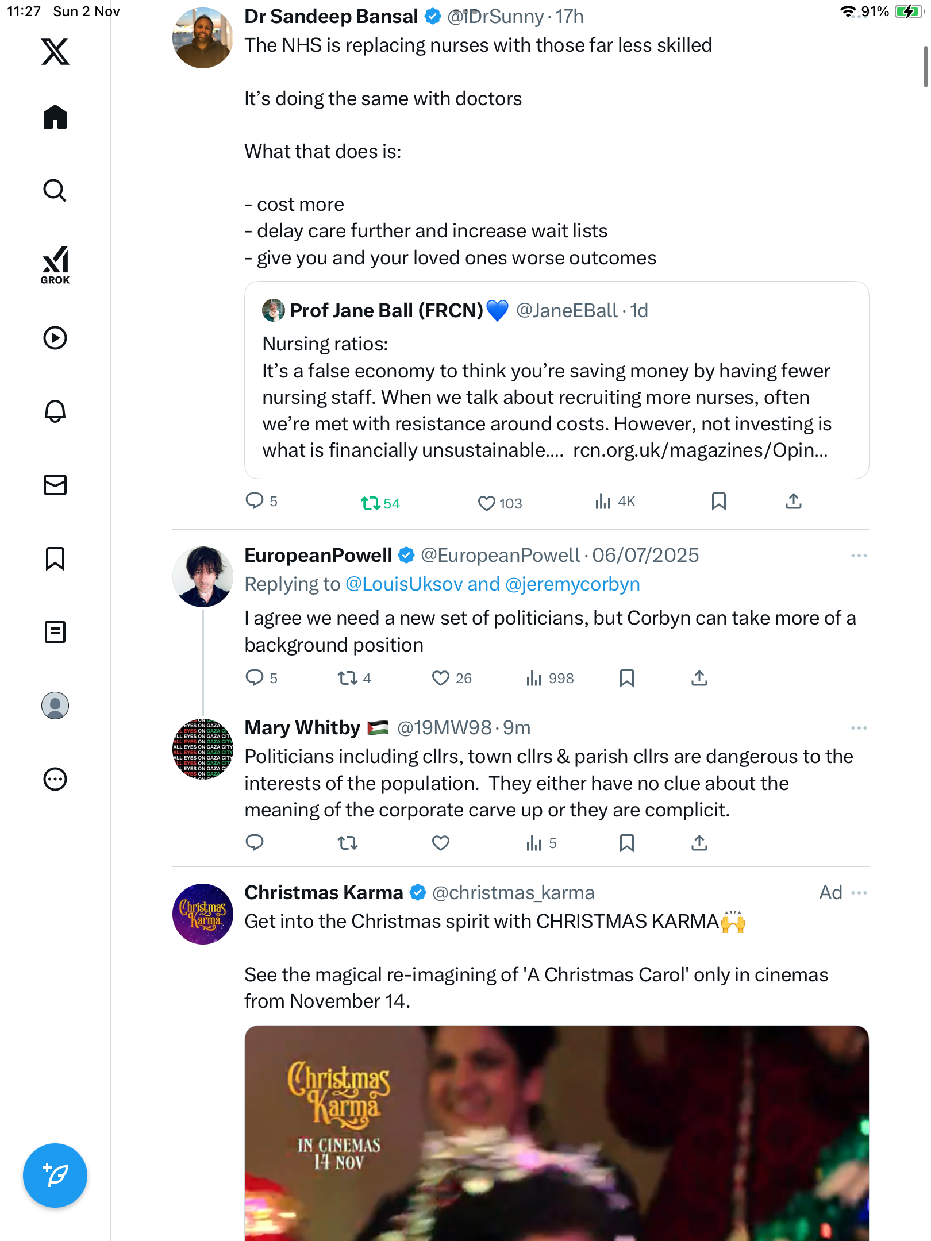Like Dr Sandeep Bansal's post
This screenshot has height=1241, width=931.
487,503
